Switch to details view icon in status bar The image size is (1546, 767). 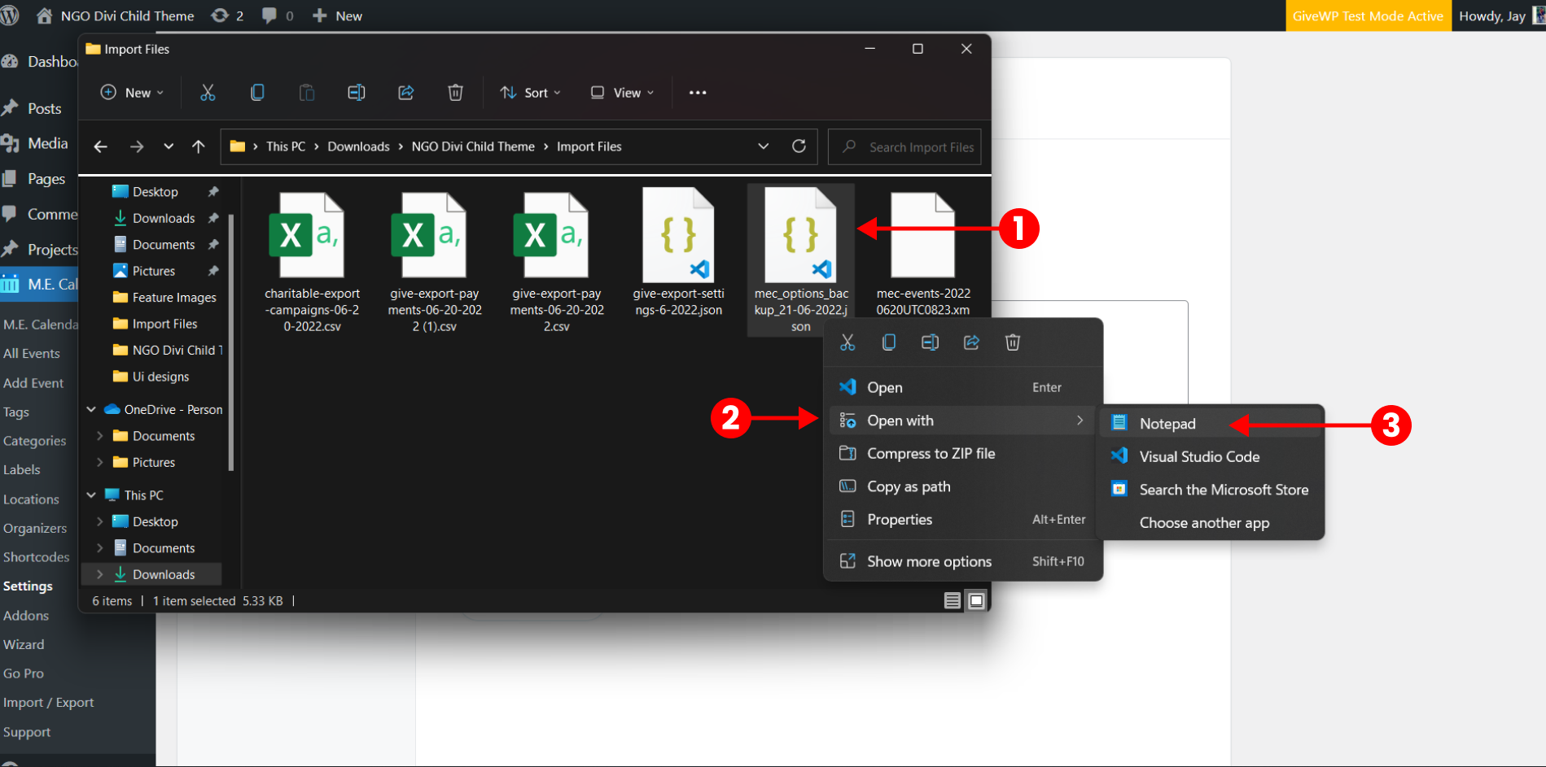pyautogui.click(x=953, y=601)
